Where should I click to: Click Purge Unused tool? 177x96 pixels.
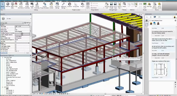pyautogui.click(x=51, y=5)
